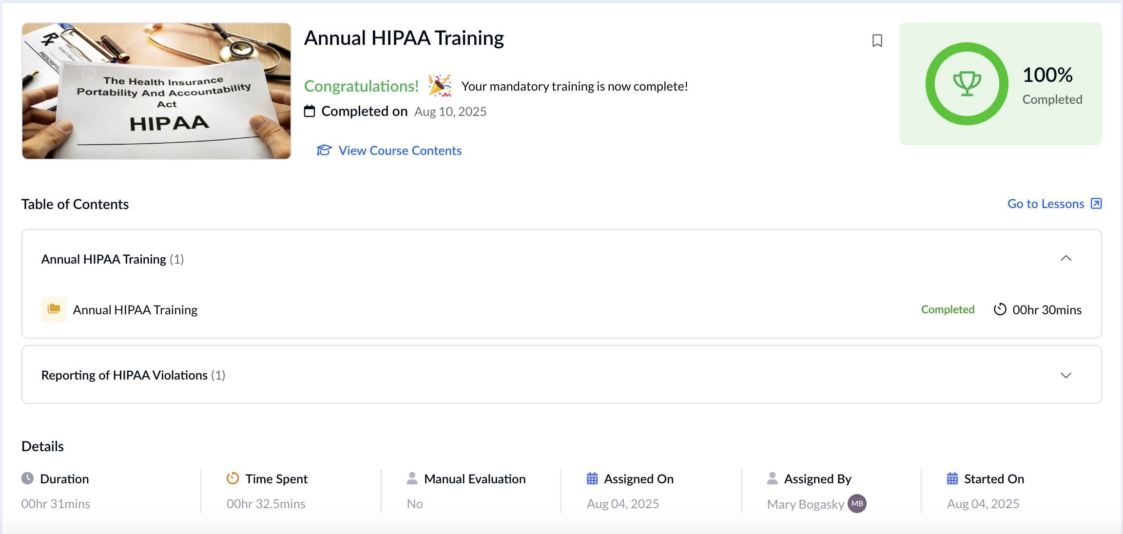Open the Annual HIPAA Training lesson entry
1123x534 pixels.
(136, 309)
